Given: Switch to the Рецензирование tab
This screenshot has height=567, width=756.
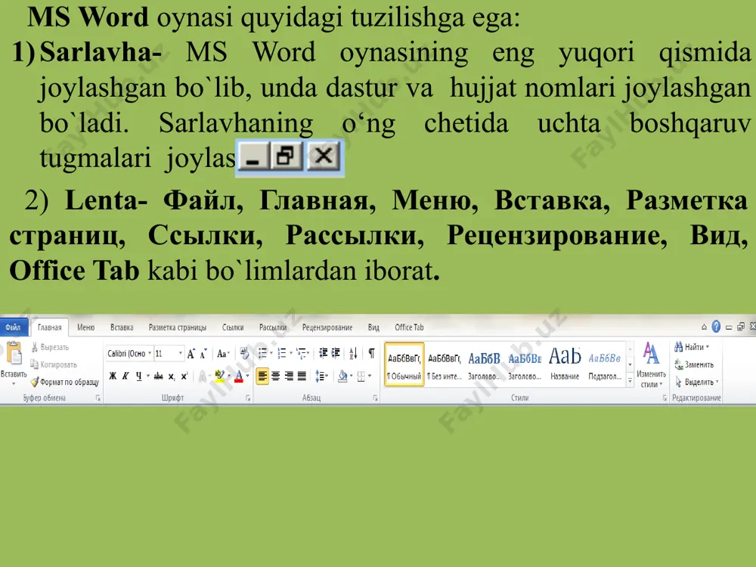Looking at the screenshot, I should [327, 327].
